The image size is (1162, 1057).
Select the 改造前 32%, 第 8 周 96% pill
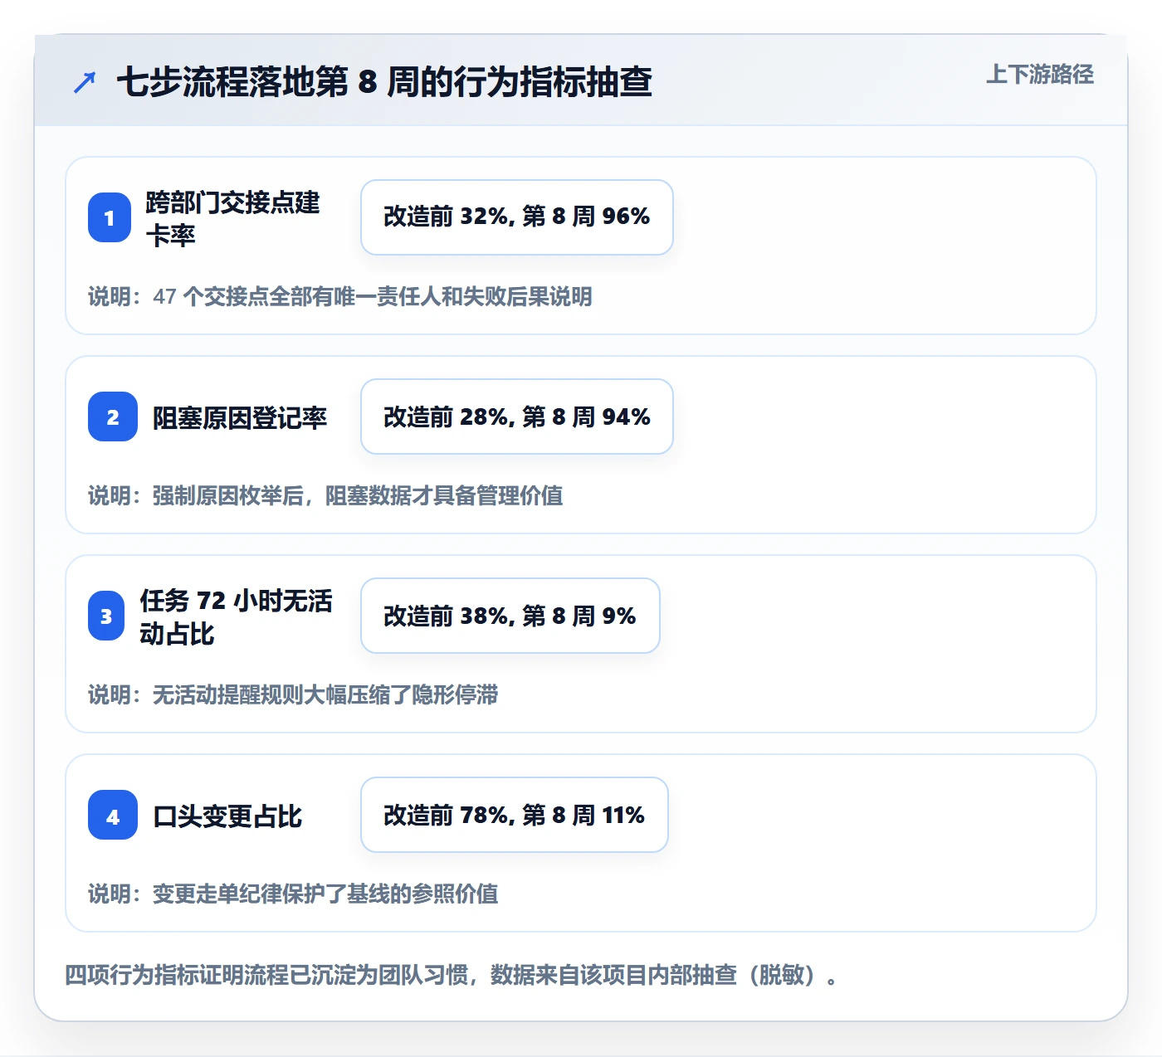[x=517, y=217]
